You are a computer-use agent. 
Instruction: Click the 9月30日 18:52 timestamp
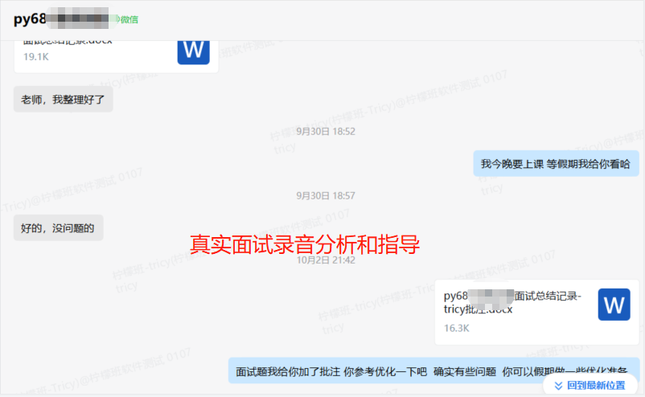(326, 131)
